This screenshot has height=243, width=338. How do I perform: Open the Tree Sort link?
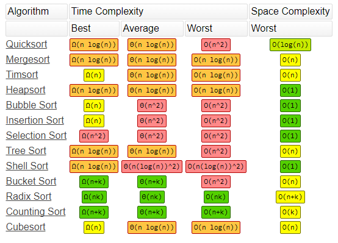click(x=26, y=151)
